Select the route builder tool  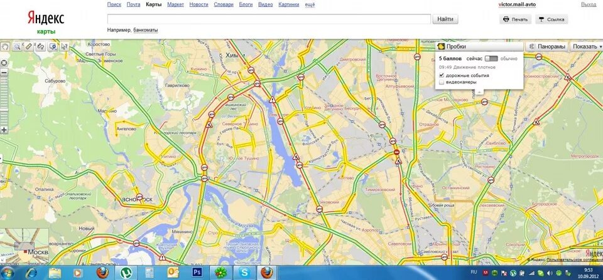40,46
